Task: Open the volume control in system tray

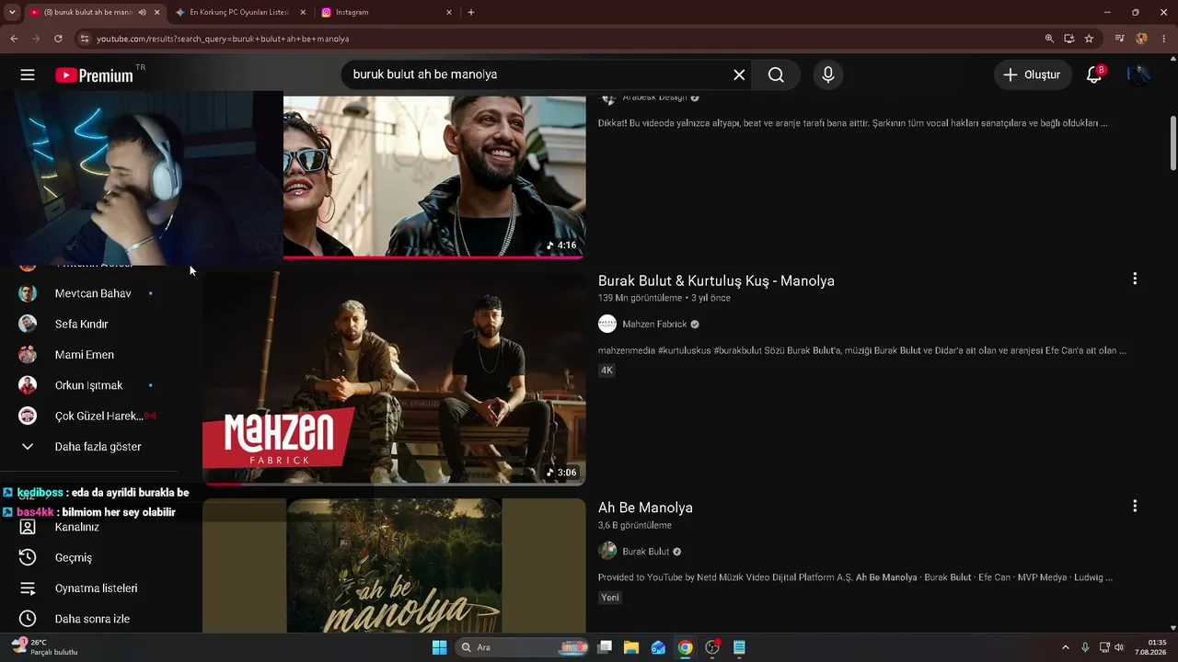Action: 1119,647
